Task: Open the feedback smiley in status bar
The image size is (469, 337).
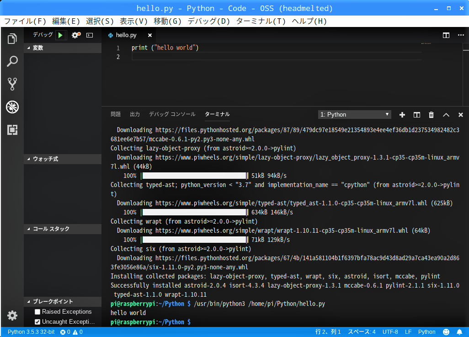Action: pos(446,332)
